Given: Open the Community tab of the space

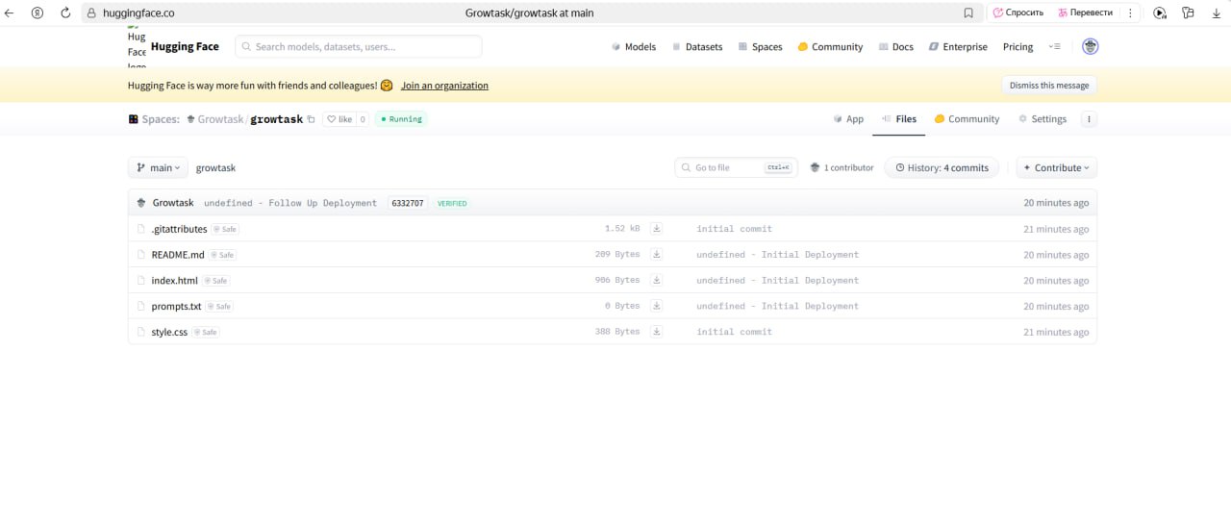Looking at the screenshot, I should pos(967,119).
